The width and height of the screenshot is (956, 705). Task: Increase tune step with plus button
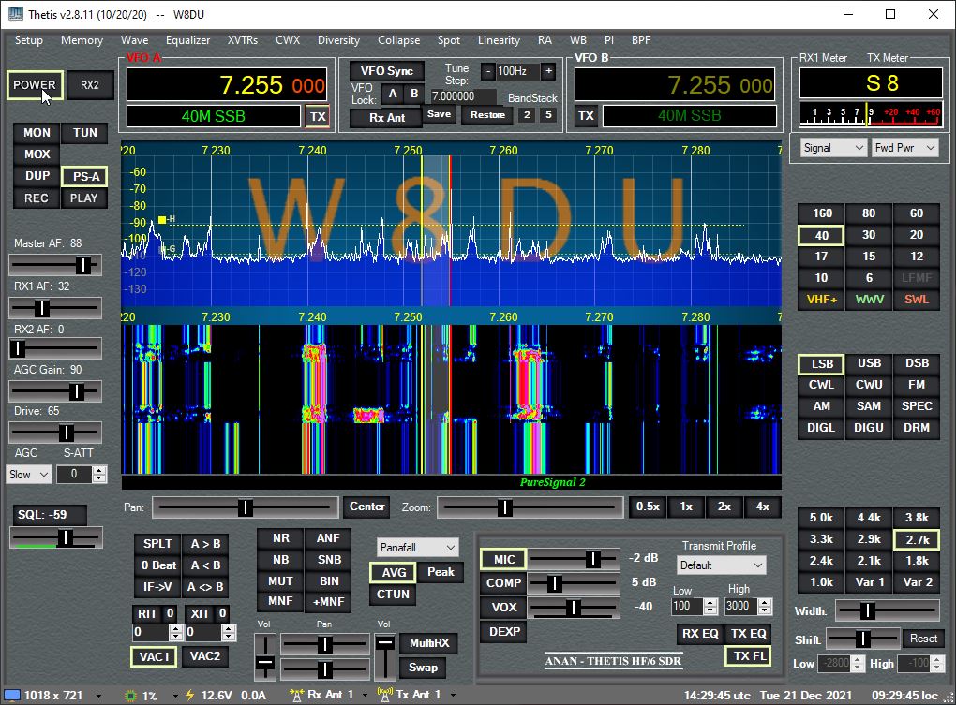tap(548, 71)
